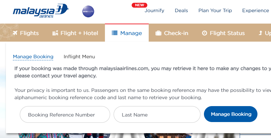Click the suitcase icon for Check-in
The width and height of the screenshot is (271, 138).
click(x=158, y=33)
